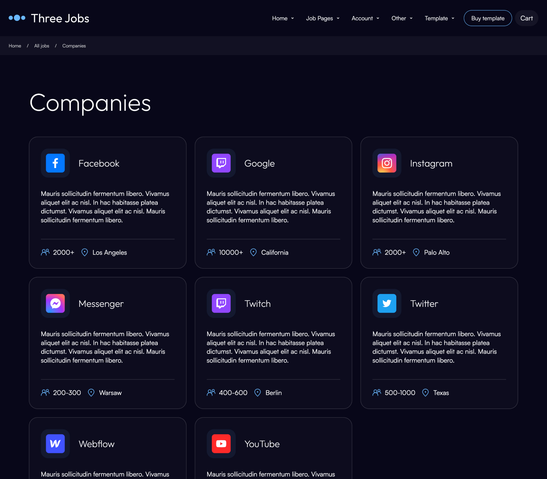Click the location pin next to Los Angeles

(85, 252)
